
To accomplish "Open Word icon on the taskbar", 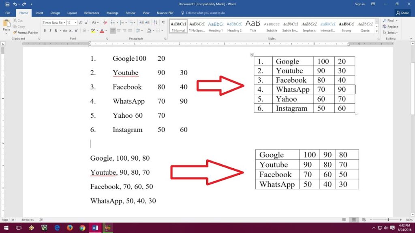I will 95,228.
